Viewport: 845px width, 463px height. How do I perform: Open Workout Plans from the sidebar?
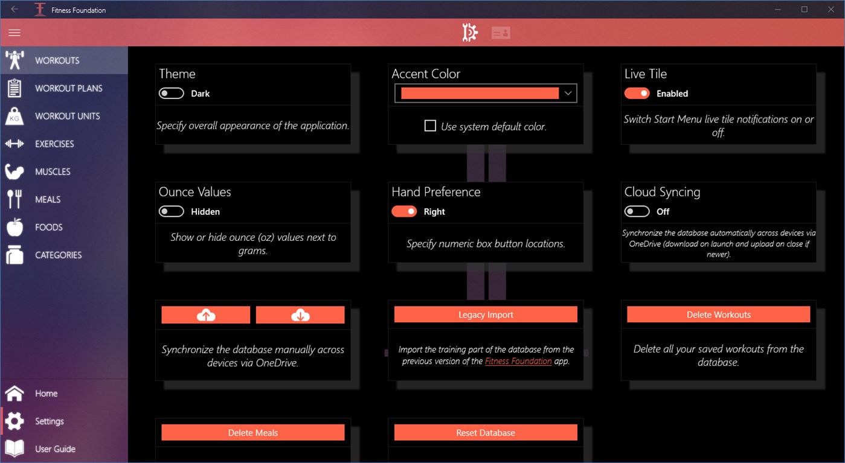(13, 88)
